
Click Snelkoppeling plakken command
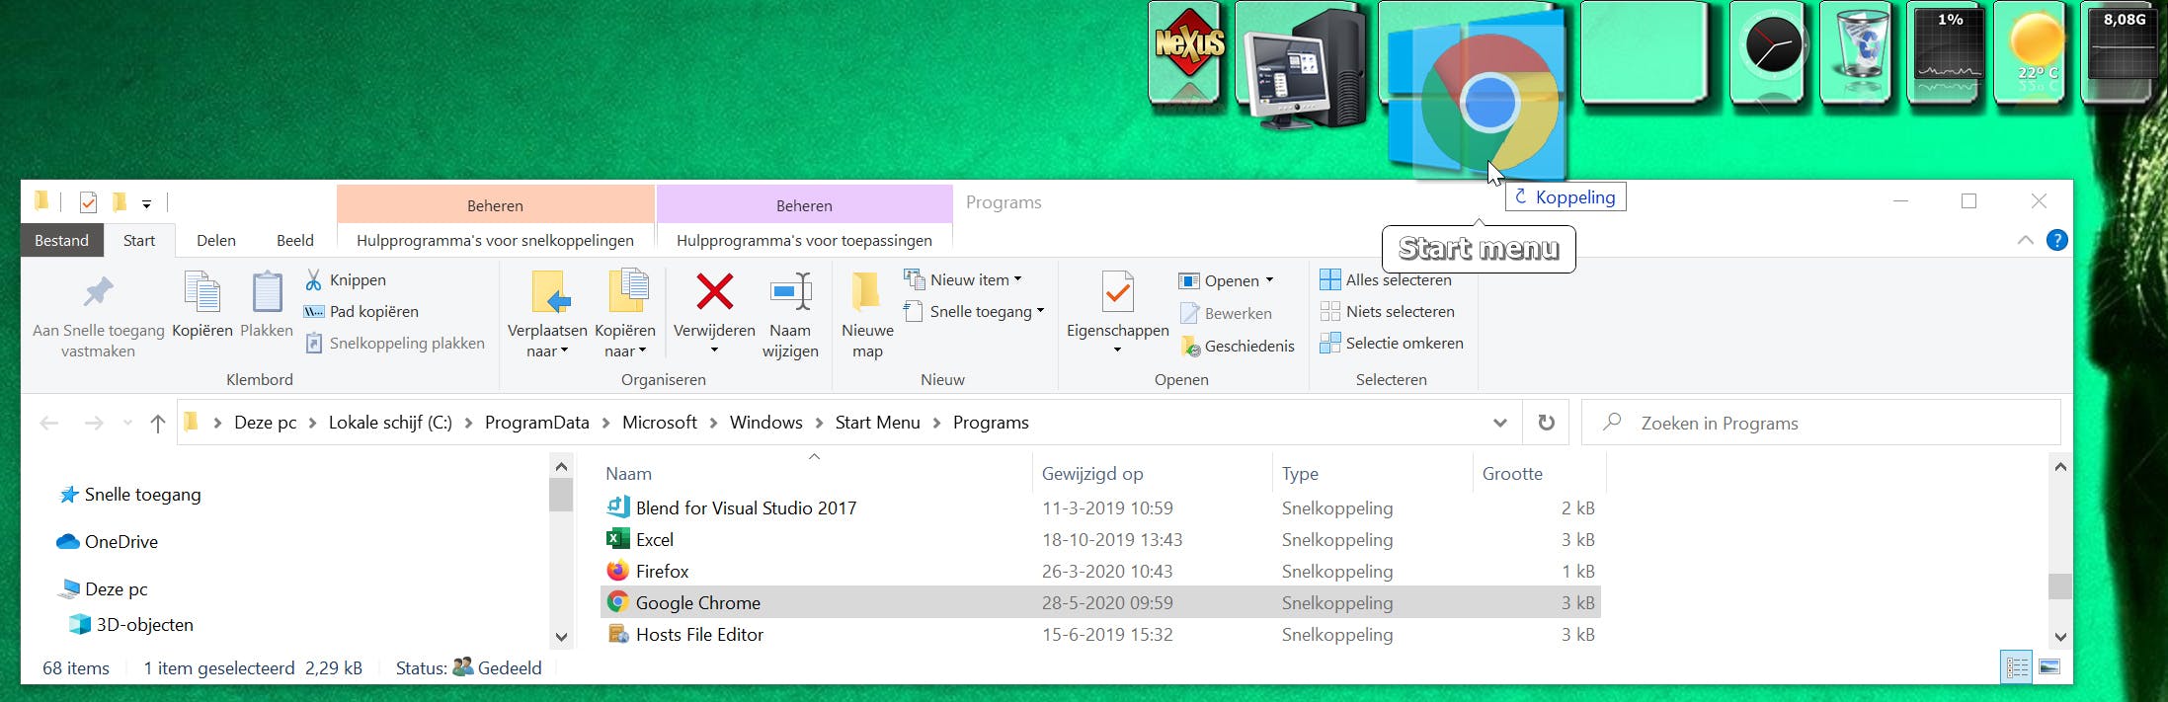point(395,344)
